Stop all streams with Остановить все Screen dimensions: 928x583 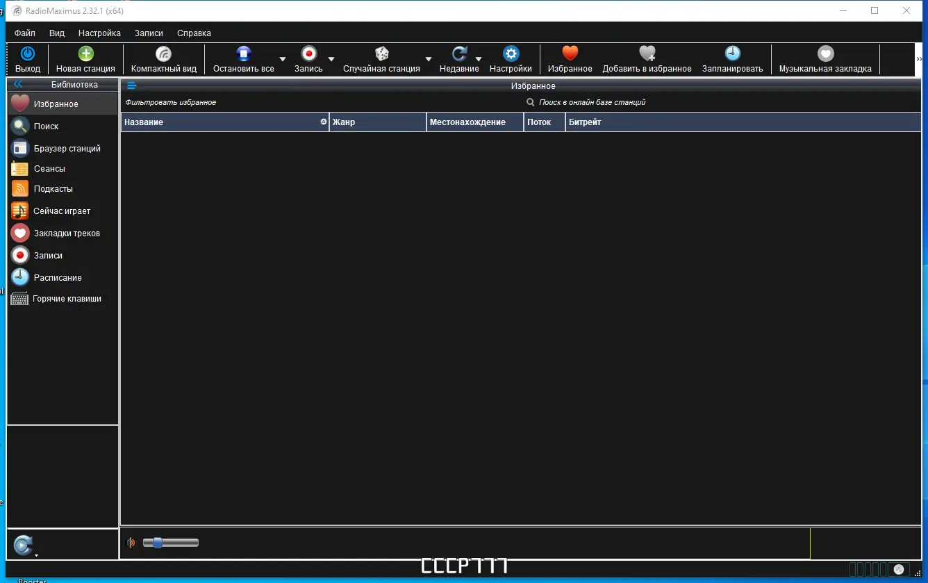pos(244,59)
